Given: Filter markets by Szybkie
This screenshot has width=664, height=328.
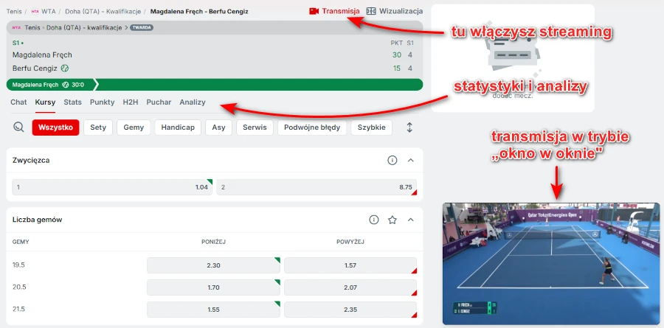Looking at the screenshot, I should pyautogui.click(x=371, y=128).
